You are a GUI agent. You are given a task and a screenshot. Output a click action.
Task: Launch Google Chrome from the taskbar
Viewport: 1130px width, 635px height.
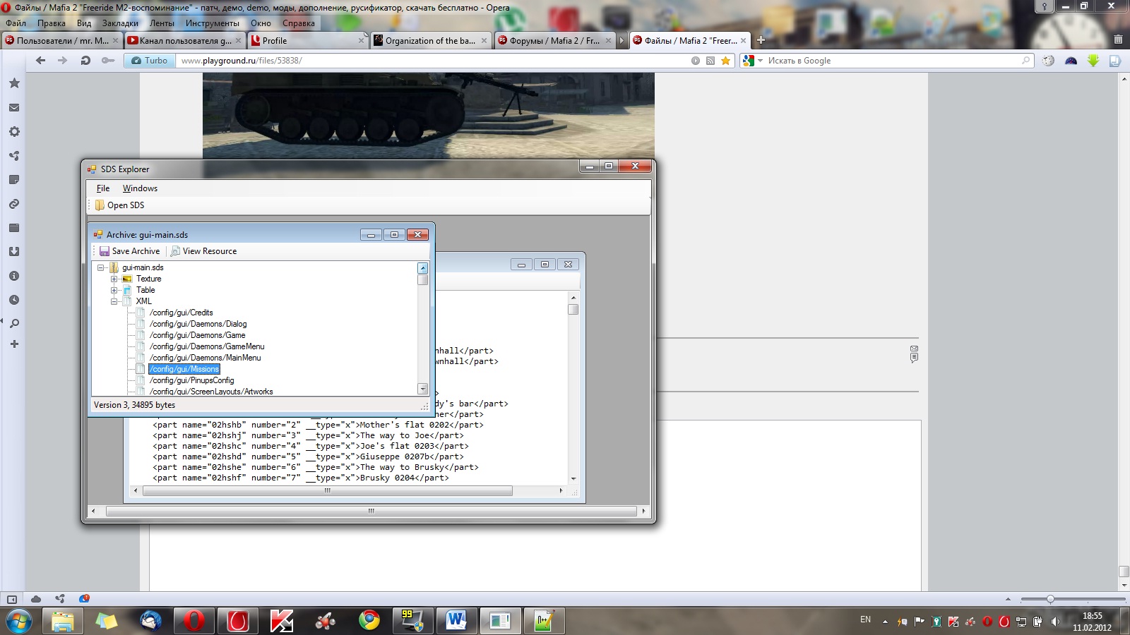pos(369,621)
